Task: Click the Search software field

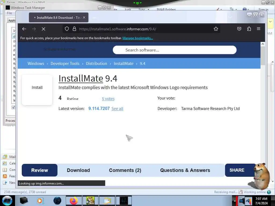Action: 175,50
